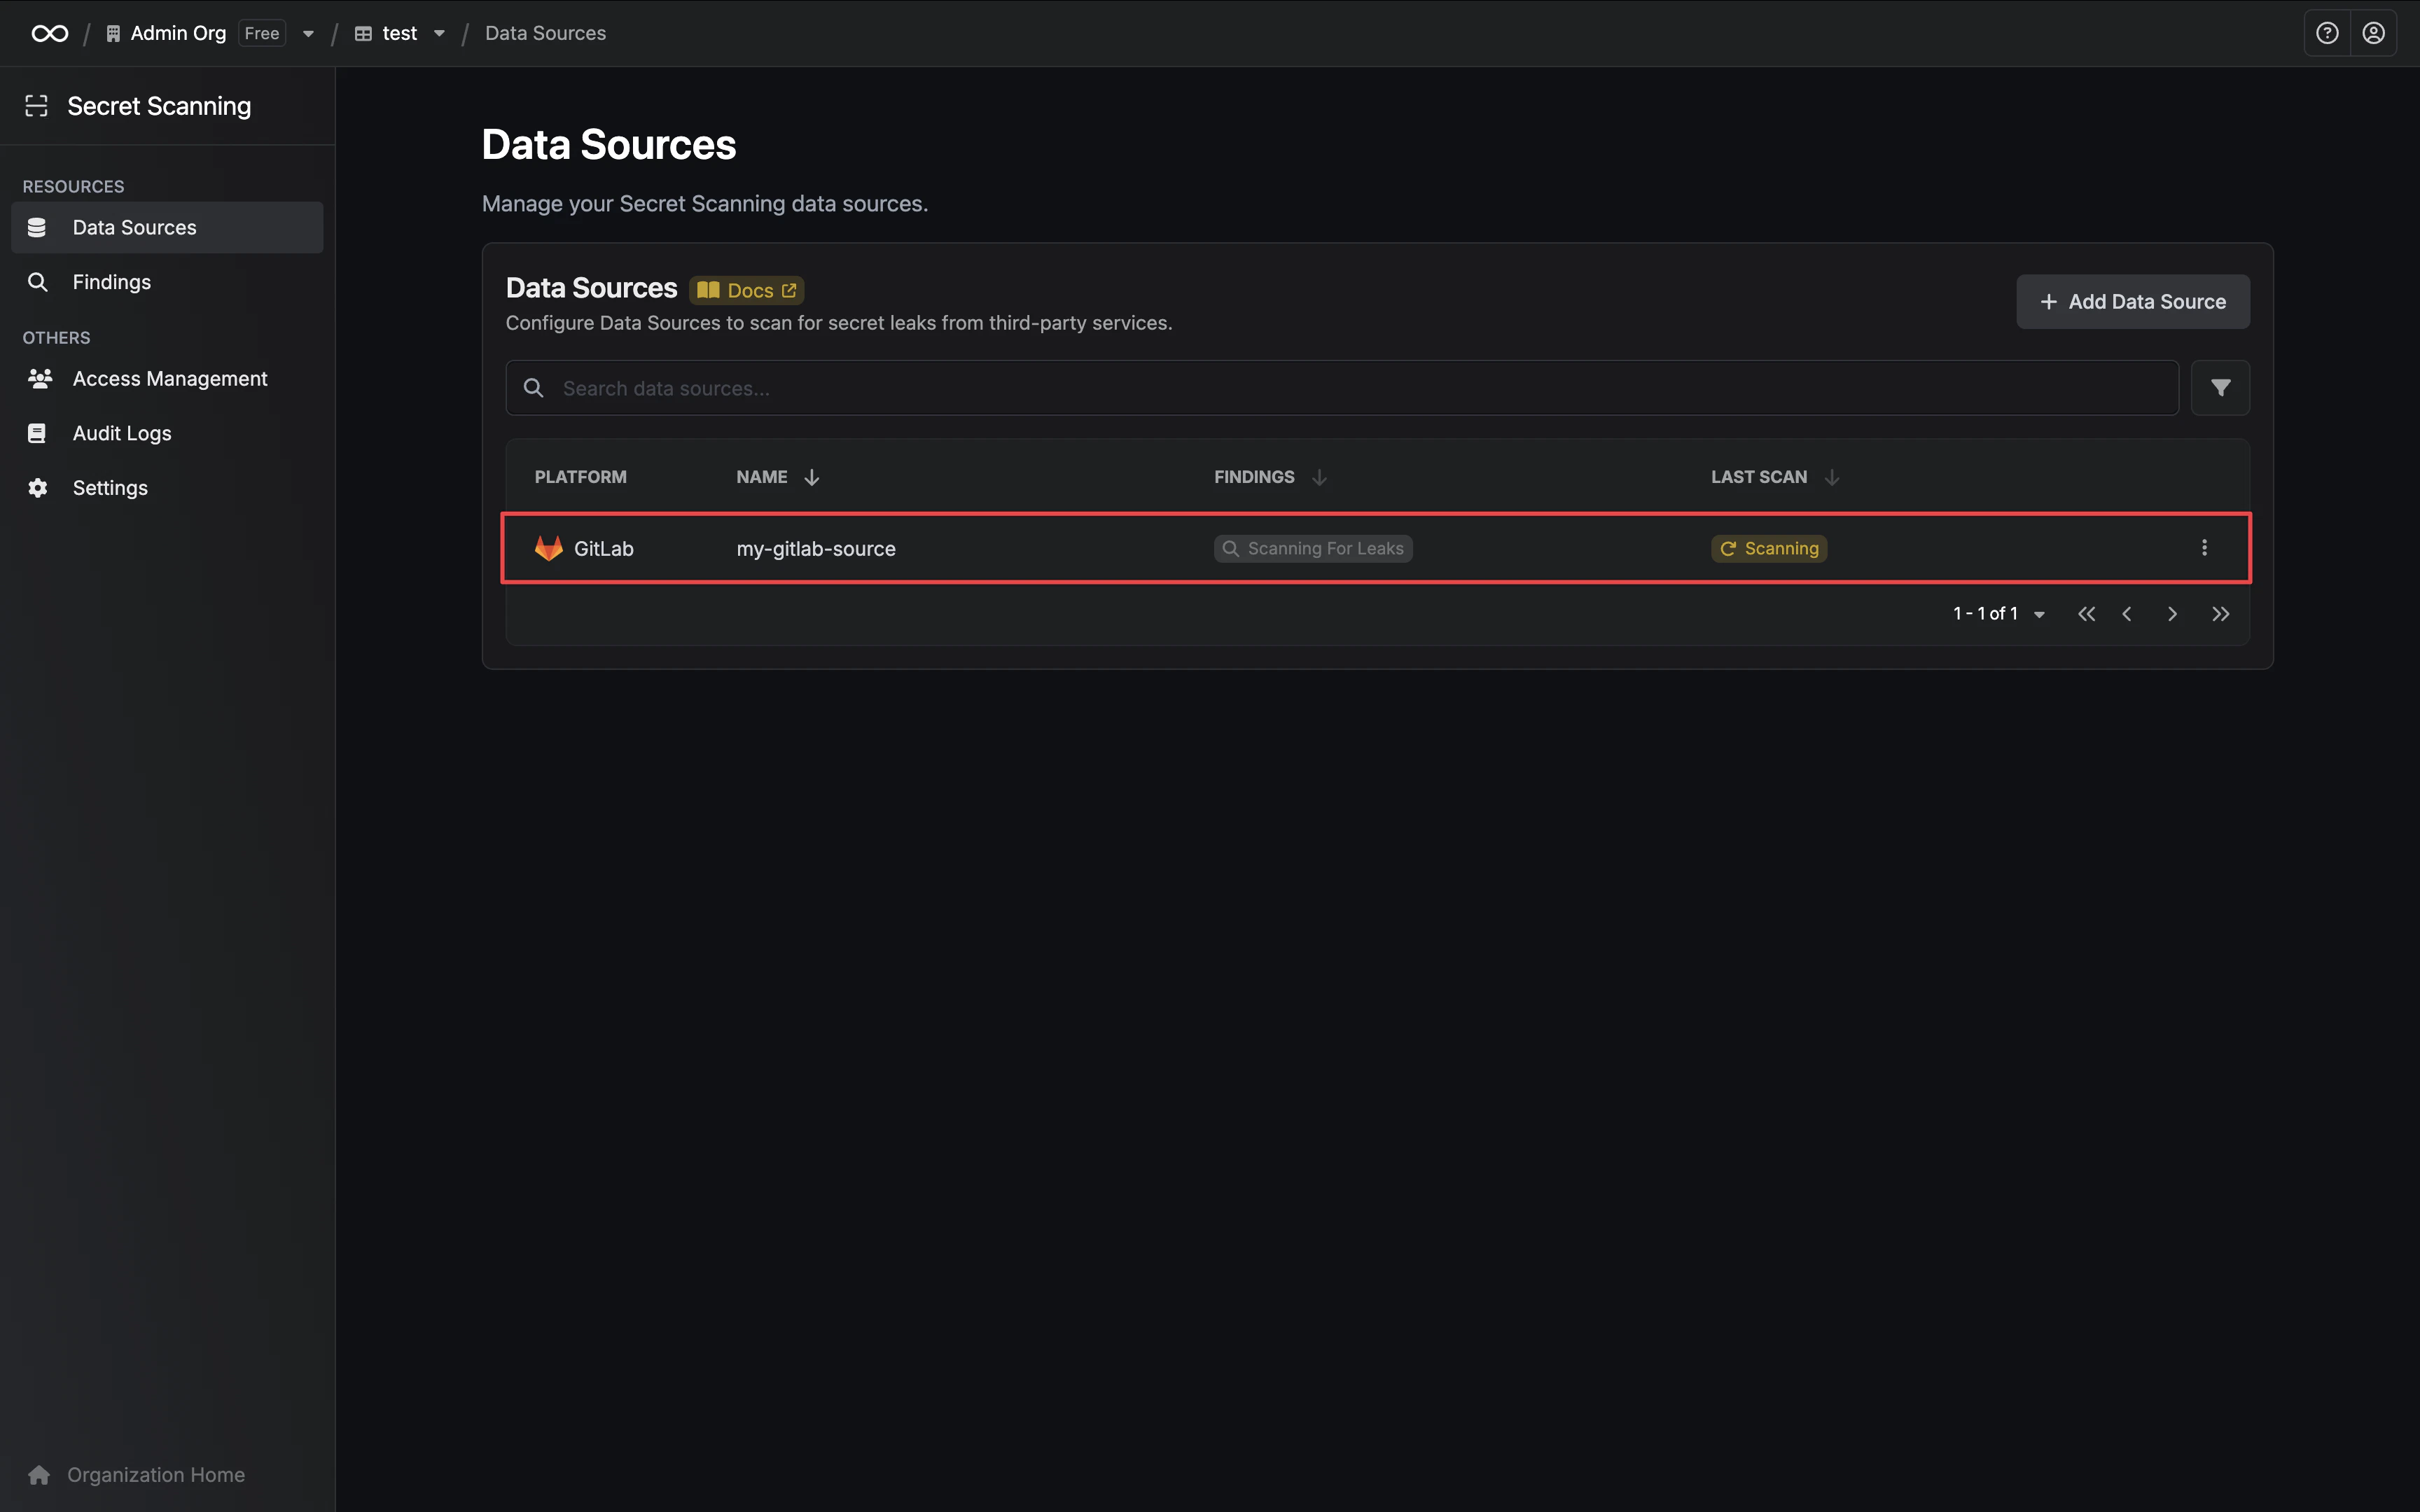Go to Organization Home

coord(136,1475)
